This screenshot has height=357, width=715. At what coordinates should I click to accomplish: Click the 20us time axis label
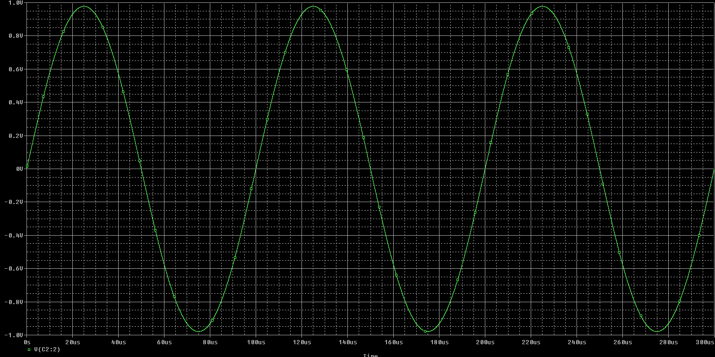[x=73, y=342]
